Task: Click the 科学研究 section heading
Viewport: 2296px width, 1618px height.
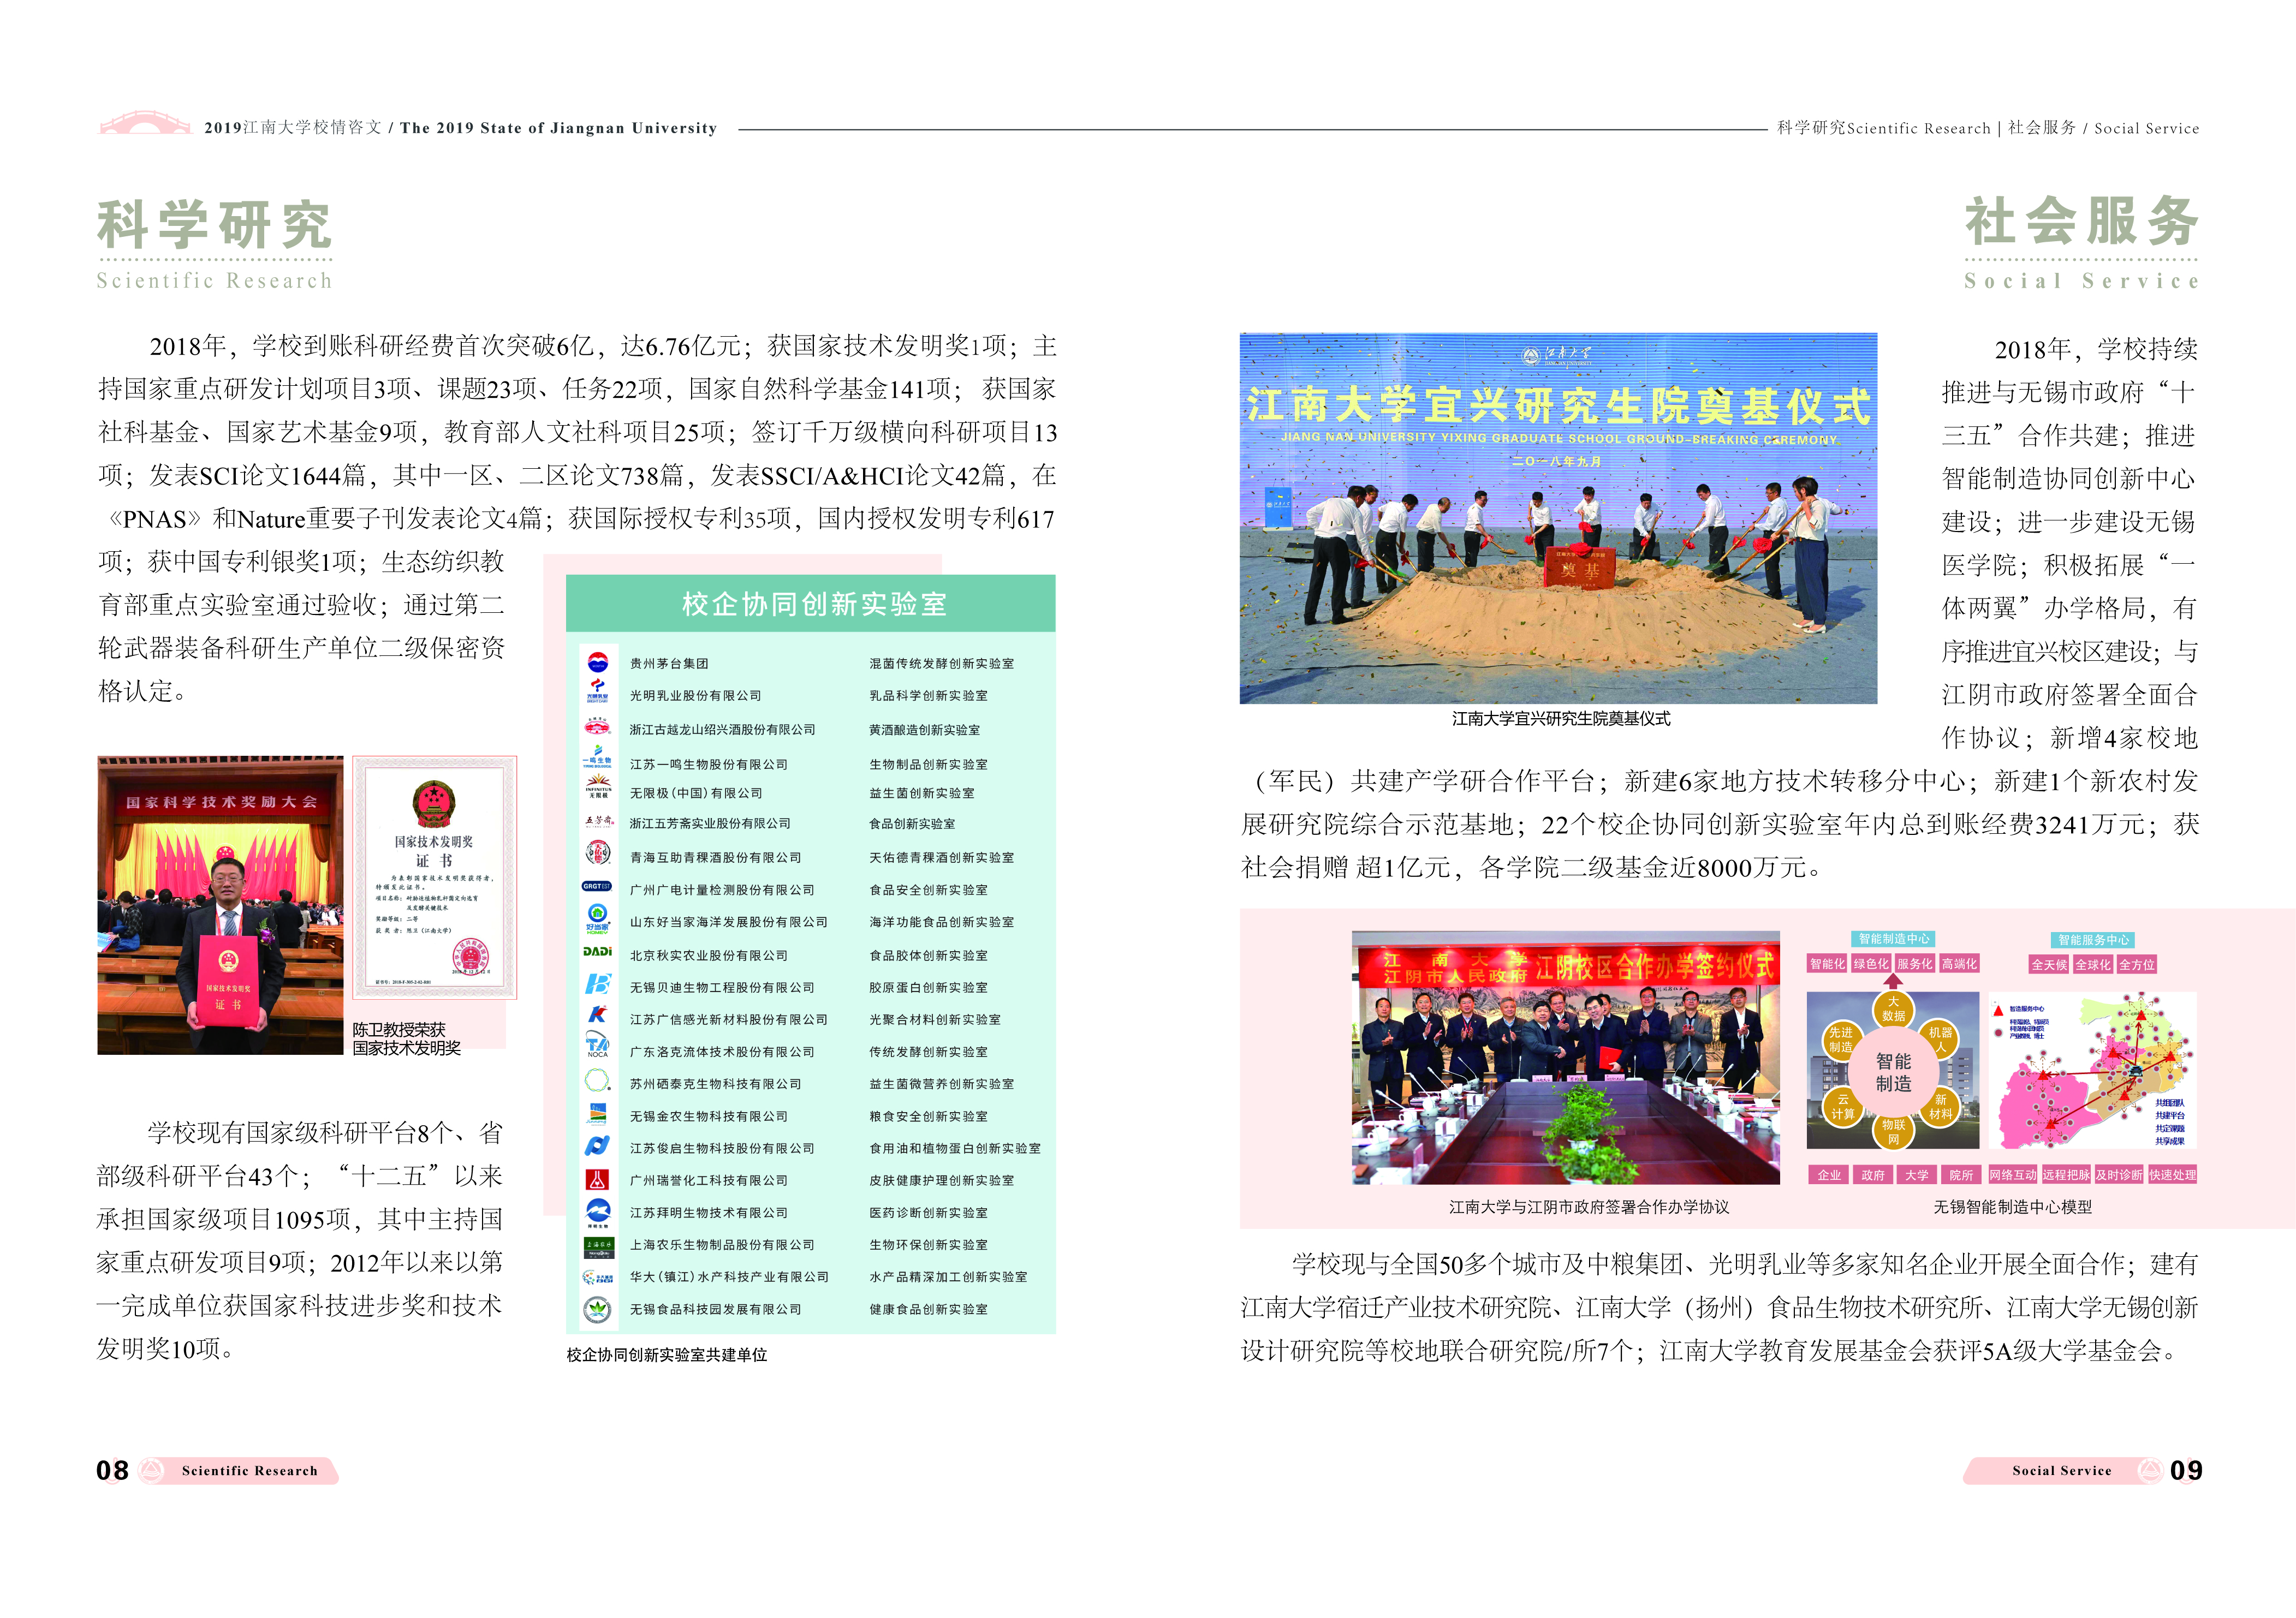Action: (214, 225)
